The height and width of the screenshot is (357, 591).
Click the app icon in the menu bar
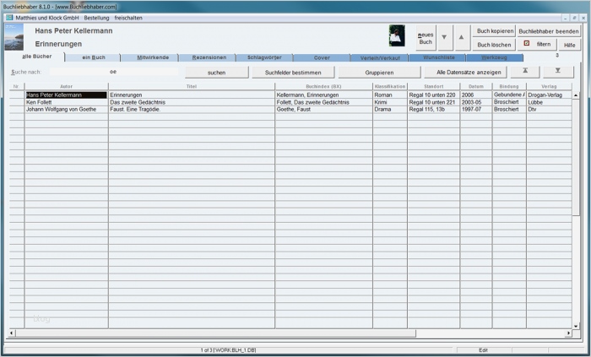click(9, 18)
